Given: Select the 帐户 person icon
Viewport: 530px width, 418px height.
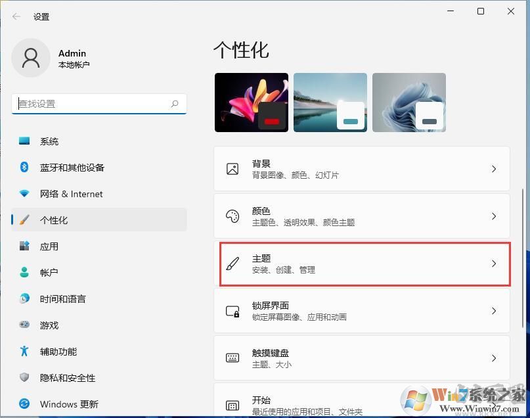Looking at the screenshot, I should click(23, 273).
